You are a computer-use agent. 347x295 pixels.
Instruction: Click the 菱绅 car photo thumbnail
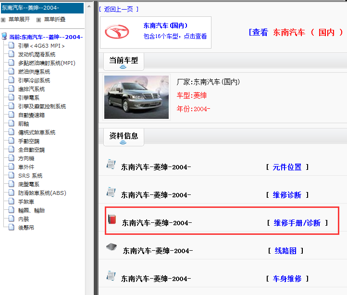tap(136, 97)
